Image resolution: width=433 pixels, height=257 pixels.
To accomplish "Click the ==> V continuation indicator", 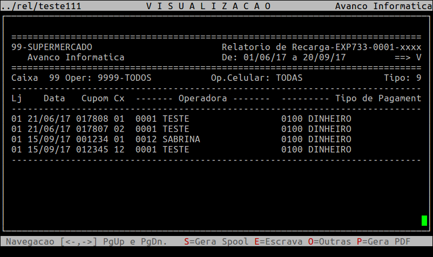I will [x=408, y=58].
